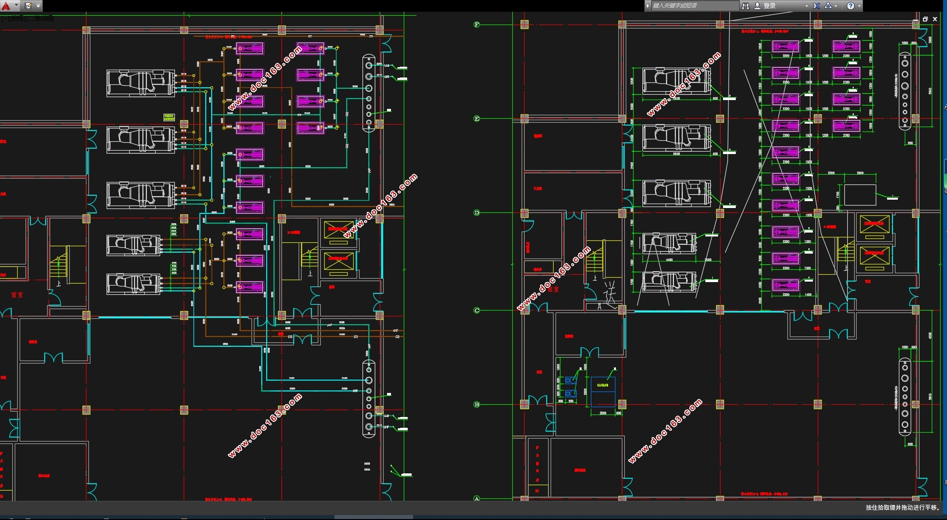The height and width of the screenshot is (520, 947).
Task: Click status text 按住拾取键并拖动进行平移。
Action: point(903,508)
